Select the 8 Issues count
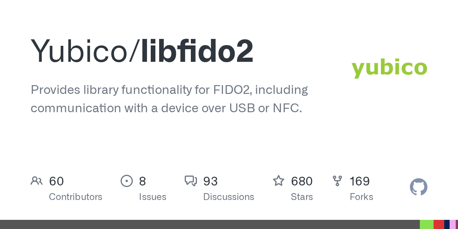 tap(142, 181)
